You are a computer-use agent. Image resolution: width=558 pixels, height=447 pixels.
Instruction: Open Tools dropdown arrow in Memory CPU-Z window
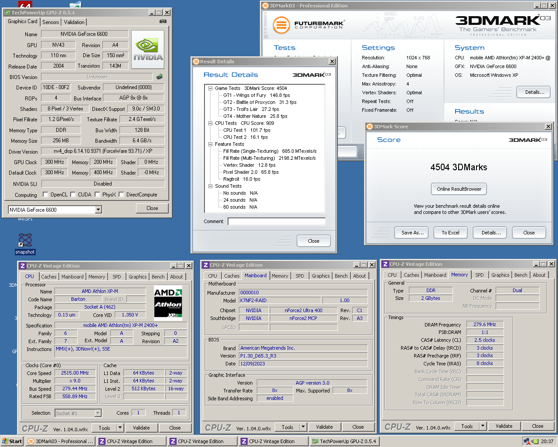coord(483,426)
